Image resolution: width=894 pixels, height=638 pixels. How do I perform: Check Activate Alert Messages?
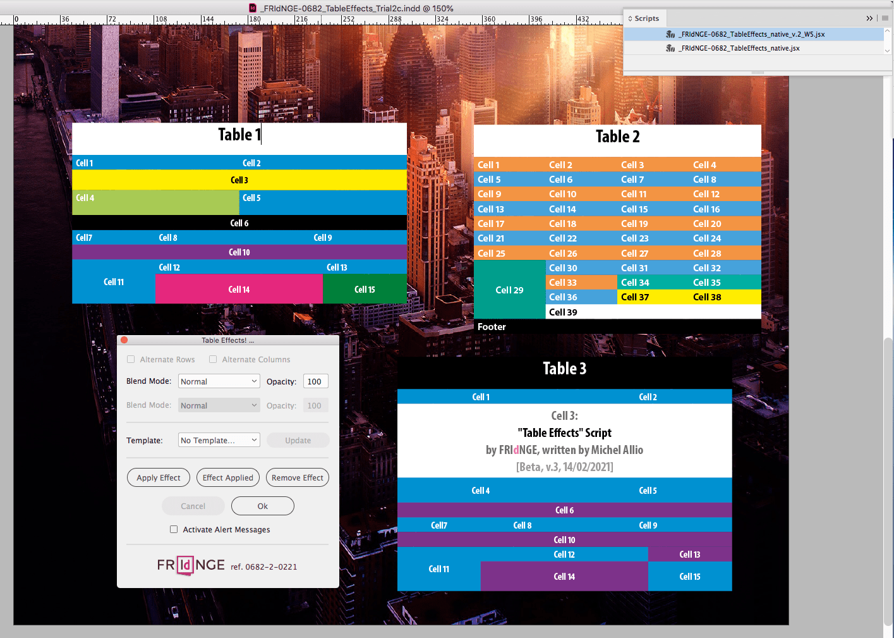[x=174, y=529]
